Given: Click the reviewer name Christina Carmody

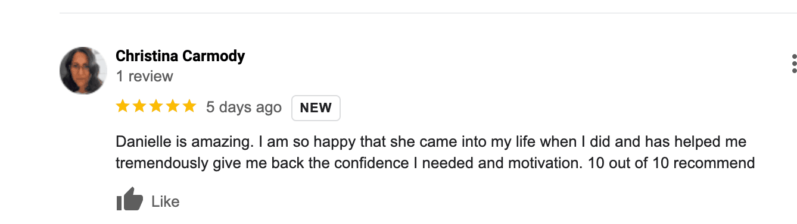Looking at the screenshot, I should 180,56.
